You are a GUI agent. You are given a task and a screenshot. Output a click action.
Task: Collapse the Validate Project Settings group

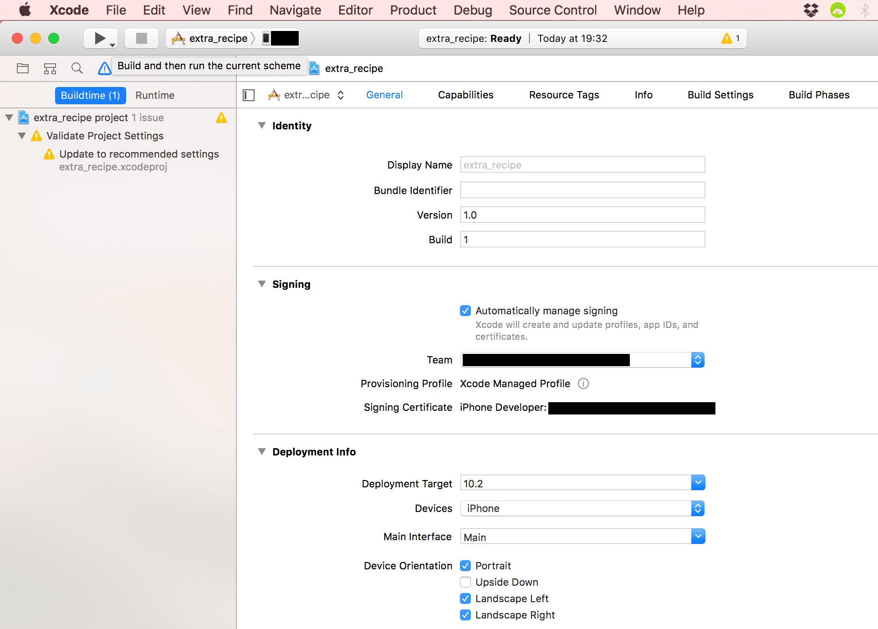(22, 136)
